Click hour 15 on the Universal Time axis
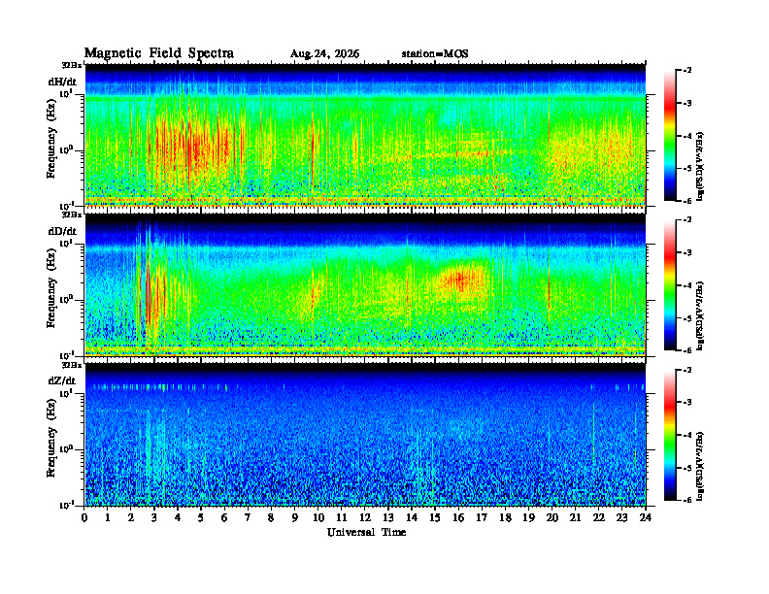Image resolution: width=769 pixels, height=594 pixels. tap(435, 518)
